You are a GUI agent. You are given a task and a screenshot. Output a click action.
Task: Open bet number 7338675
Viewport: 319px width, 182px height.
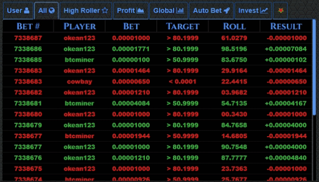point(28,169)
